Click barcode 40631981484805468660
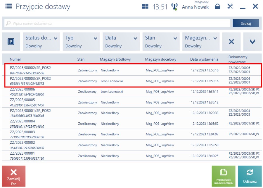 (27, 94)
